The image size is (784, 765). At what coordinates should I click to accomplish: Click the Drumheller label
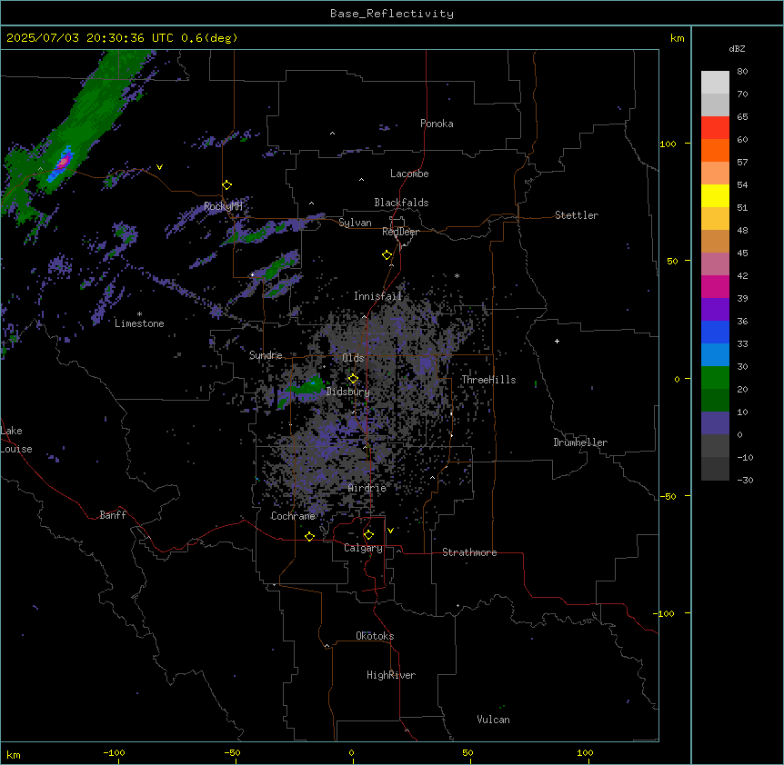pos(580,442)
